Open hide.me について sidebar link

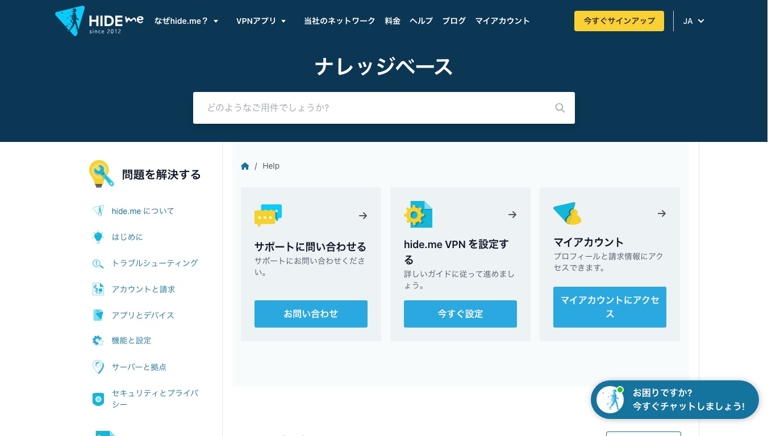click(x=143, y=211)
